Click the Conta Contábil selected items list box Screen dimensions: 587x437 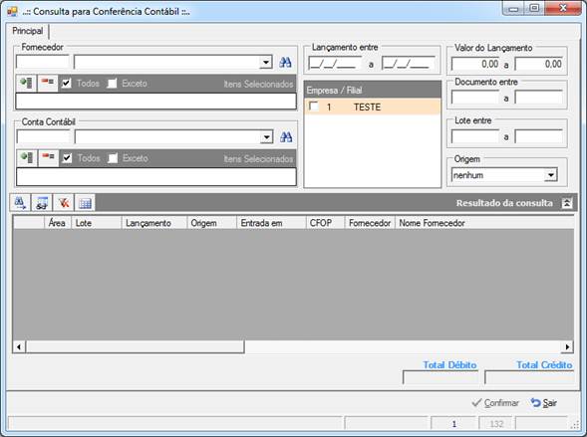point(156,177)
